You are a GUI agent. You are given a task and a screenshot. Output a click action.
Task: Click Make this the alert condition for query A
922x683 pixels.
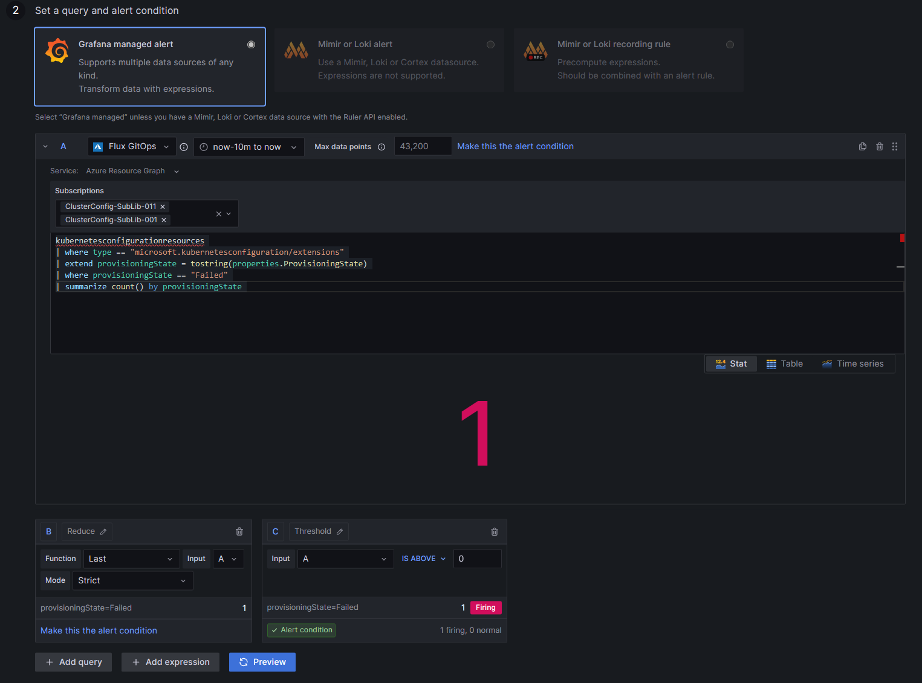pos(515,146)
